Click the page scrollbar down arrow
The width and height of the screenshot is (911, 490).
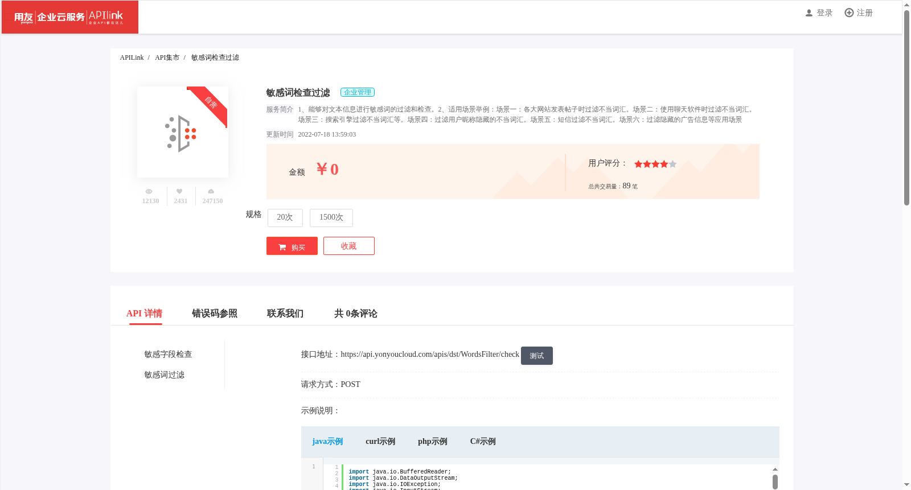(906, 485)
